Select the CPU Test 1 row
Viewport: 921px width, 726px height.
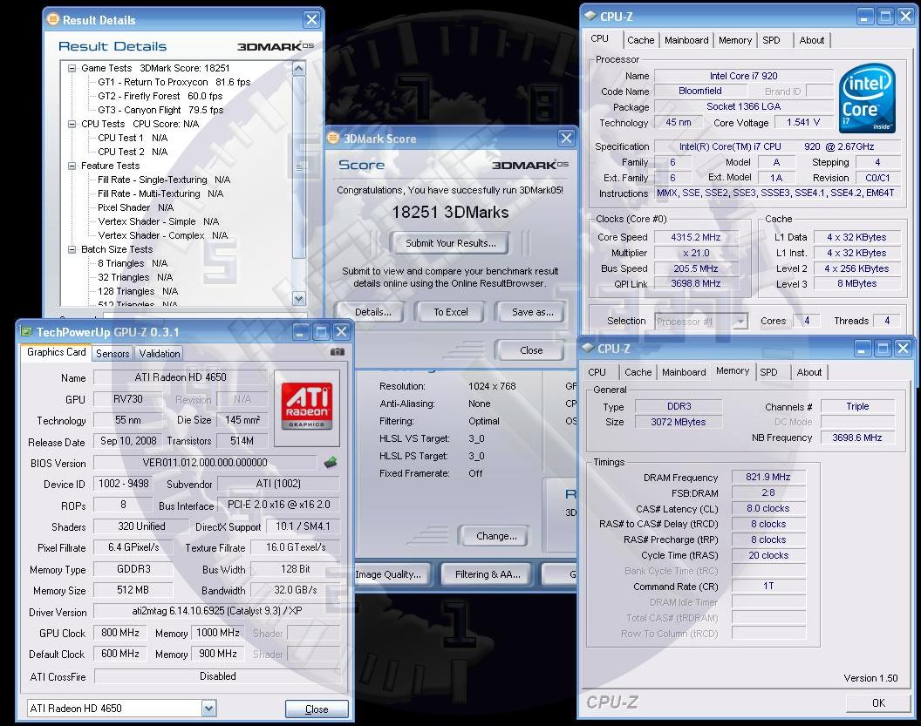(x=133, y=138)
